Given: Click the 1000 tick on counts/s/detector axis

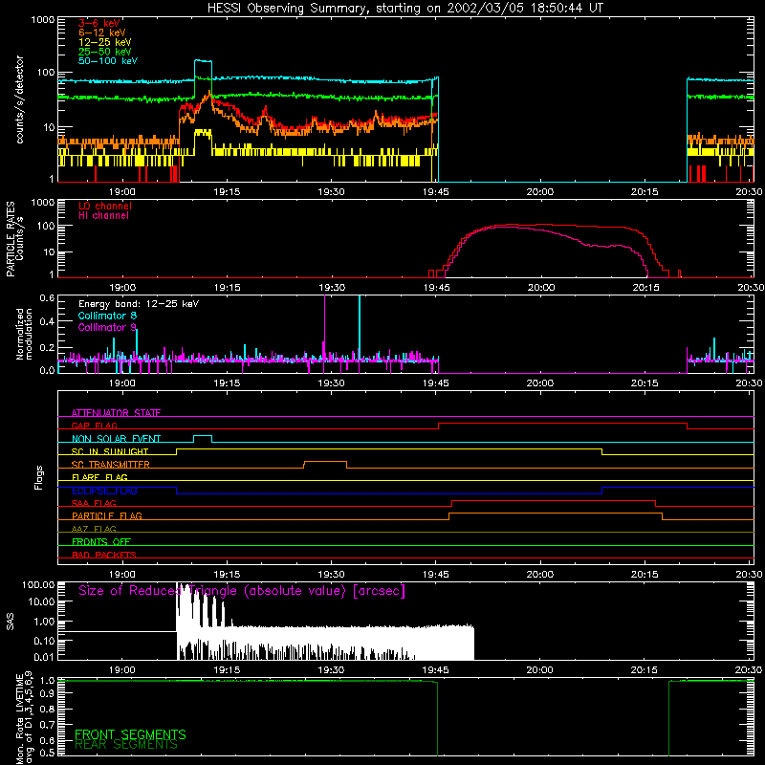Looking at the screenshot, I should point(43,20).
